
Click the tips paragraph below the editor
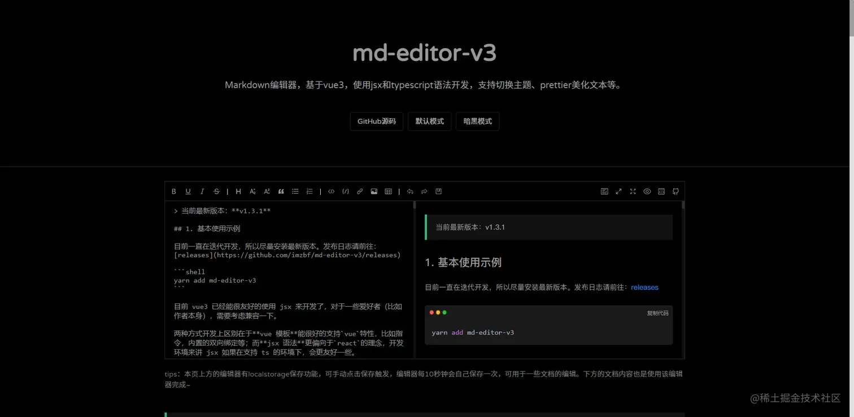(424, 379)
